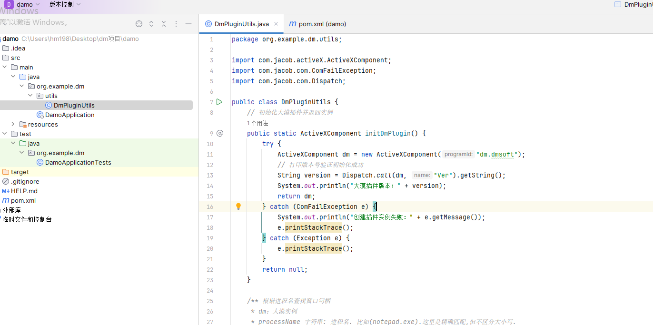Switch to the pom.xml (damo) tab
Viewport: 653px width, 325px height.
click(x=317, y=24)
